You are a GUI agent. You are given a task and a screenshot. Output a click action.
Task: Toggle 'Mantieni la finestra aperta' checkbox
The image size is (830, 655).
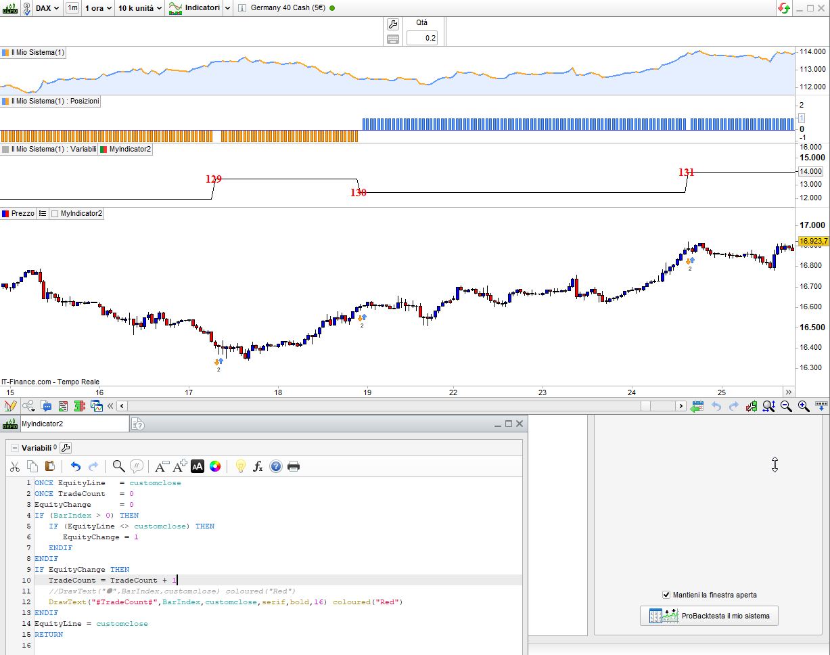(666, 595)
